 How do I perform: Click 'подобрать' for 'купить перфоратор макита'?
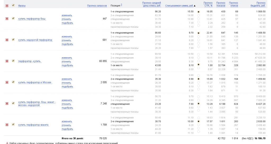[67, 129]
